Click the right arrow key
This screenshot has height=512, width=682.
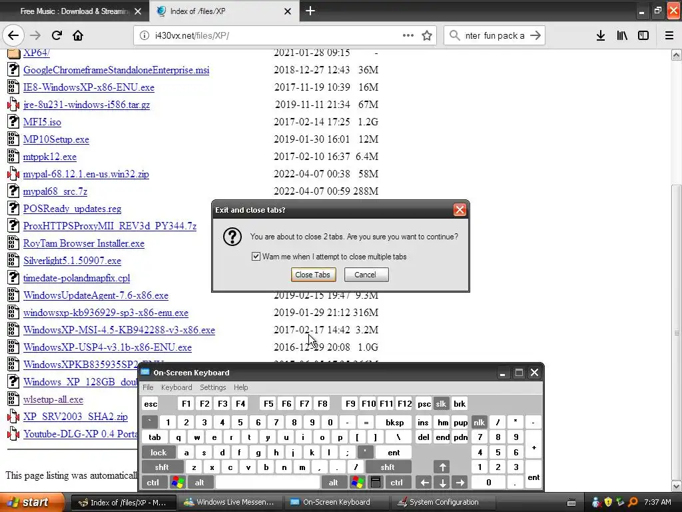(460, 483)
